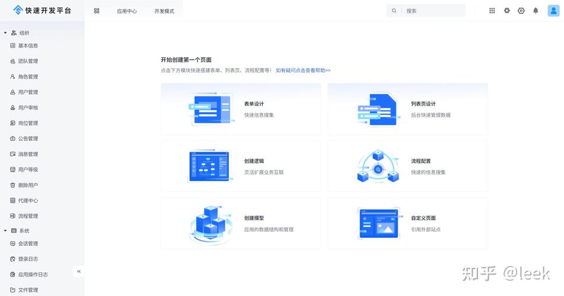Collapse sidebar with double-chevron button
The image size is (564, 296).
79,271
